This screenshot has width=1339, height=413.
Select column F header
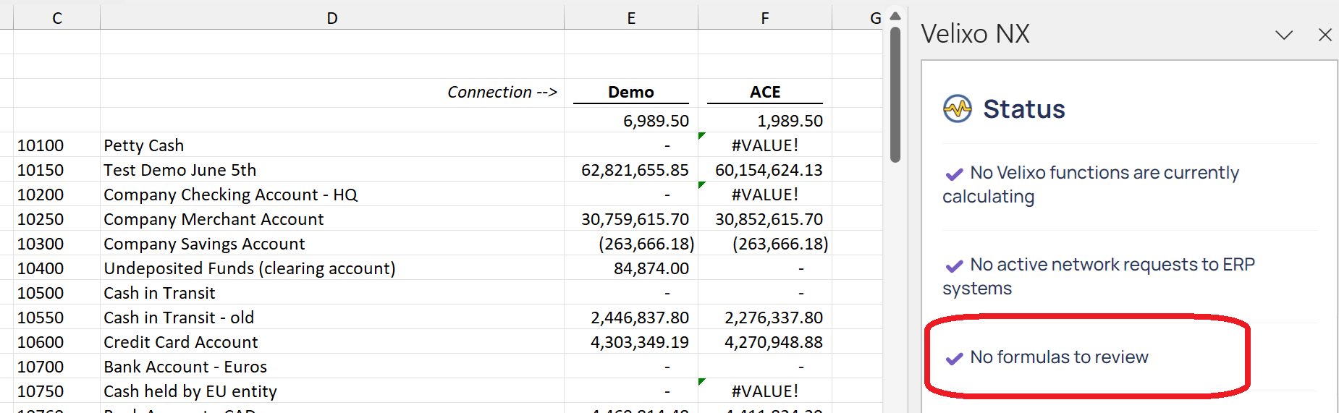coord(765,18)
